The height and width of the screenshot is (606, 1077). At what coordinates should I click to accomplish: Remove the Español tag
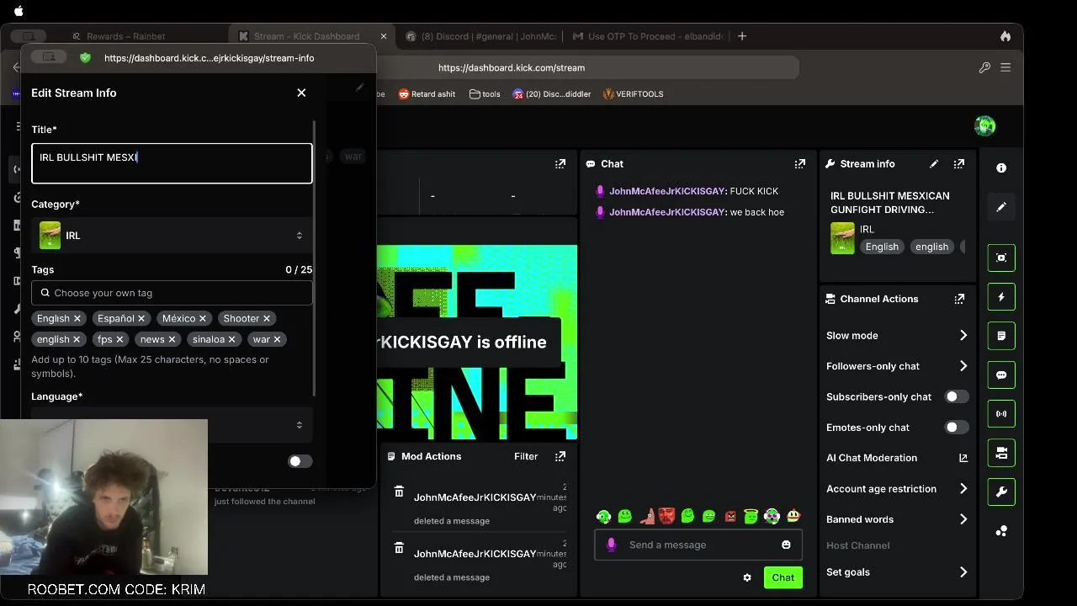pyautogui.click(x=141, y=318)
